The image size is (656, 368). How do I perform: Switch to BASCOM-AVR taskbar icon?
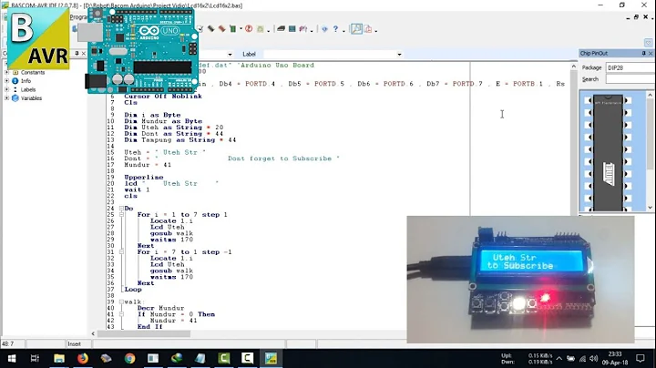click(x=272, y=358)
